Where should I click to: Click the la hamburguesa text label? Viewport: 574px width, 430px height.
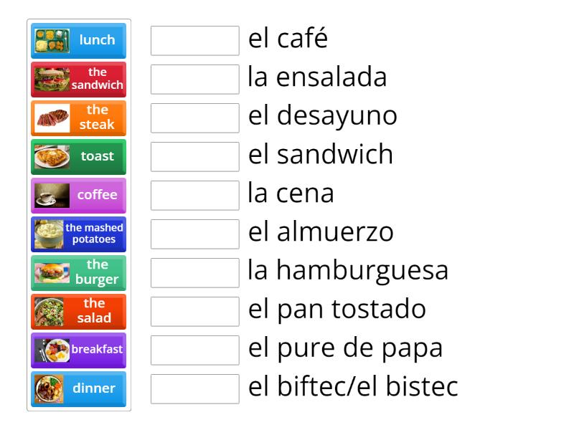(x=347, y=271)
